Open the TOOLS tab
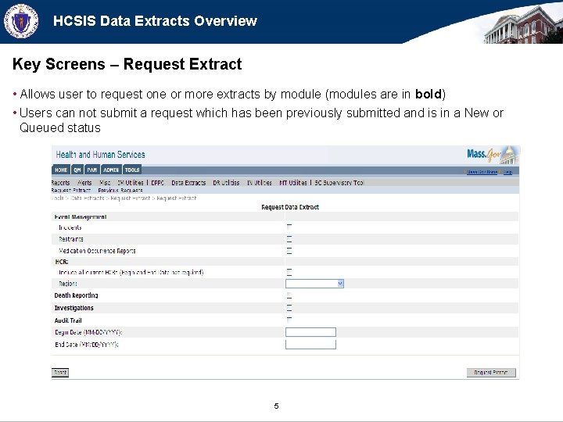 (x=132, y=170)
